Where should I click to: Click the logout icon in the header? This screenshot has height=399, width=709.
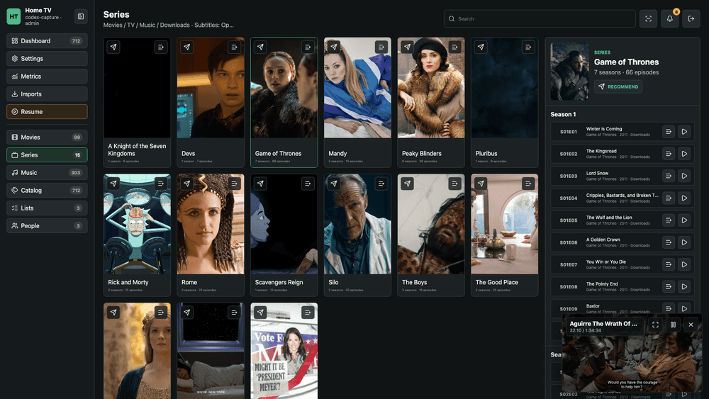(x=691, y=18)
